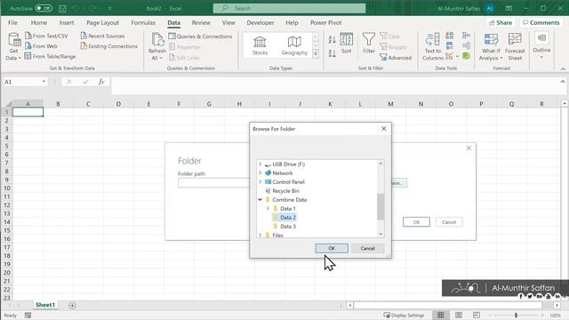
Task: Open the Outline group
Action: coord(541,45)
